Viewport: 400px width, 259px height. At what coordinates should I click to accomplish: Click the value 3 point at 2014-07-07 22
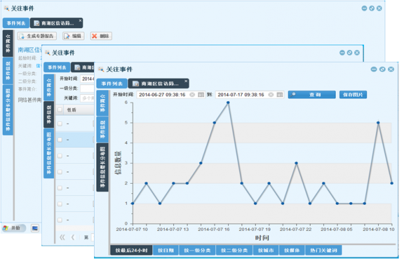point(296,163)
